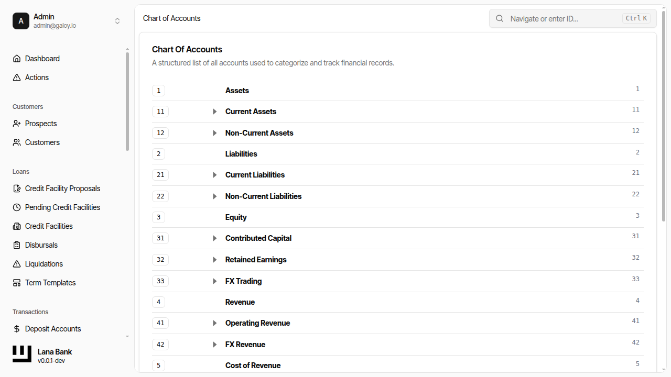The image size is (671, 377).
Task: Click the Credit Facilities bank icon
Action: (16, 226)
